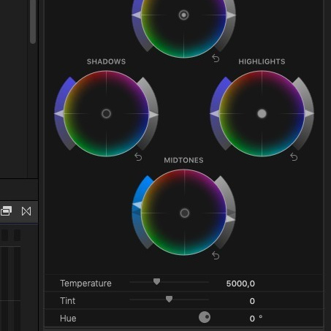Click the left panel vertical scrollbar

point(33,22)
